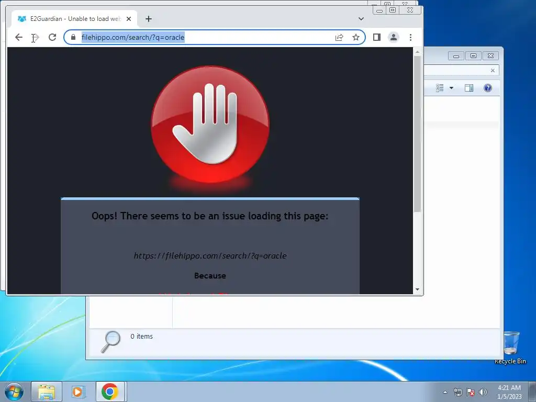Show hidden tray icons arrow
The height and width of the screenshot is (402, 536).
tap(445, 392)
